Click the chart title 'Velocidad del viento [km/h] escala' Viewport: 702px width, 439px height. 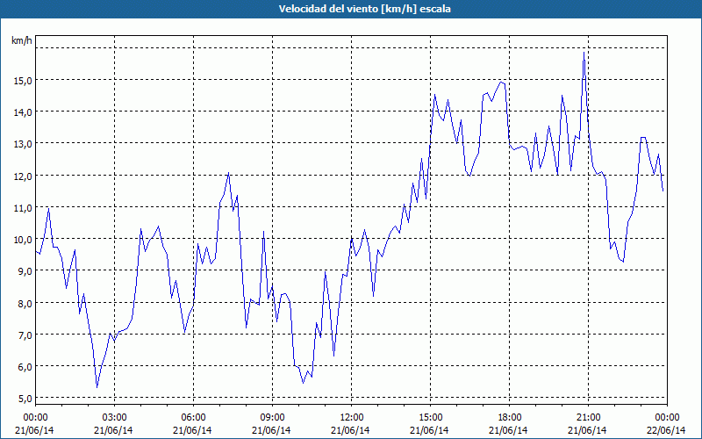coord(364,9)
